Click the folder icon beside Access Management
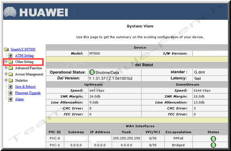This screenshot has height=151, width=231. point(11,74)
